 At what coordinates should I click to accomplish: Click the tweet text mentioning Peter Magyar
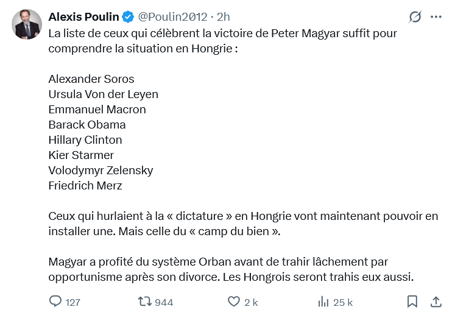point(222,41)
